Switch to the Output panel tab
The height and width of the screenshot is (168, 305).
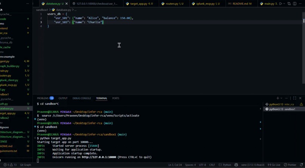pos(63,98)
